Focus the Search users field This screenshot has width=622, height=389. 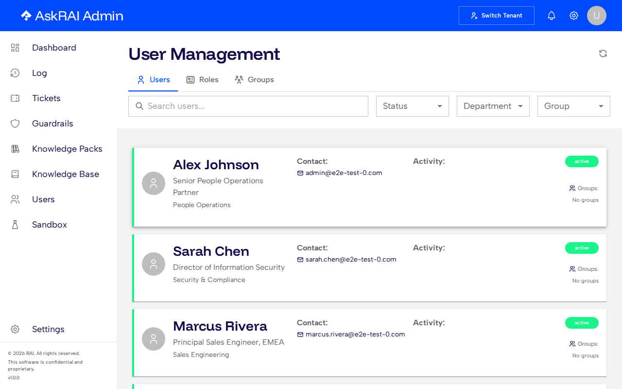(248, 106)
